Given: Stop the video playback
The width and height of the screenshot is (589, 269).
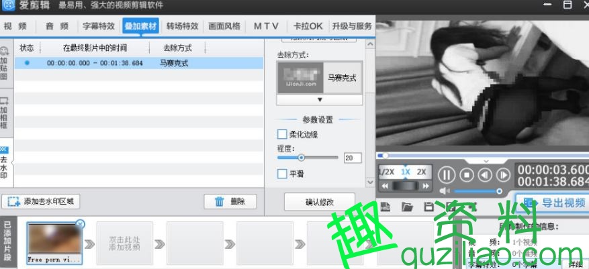Looking at the screenshot, I should (x=467, y=175).
